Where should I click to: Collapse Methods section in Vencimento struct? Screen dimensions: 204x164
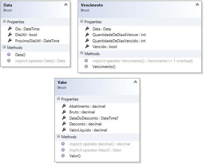(x=82, y=54)
